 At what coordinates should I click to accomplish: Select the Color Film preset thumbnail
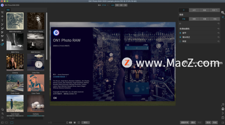(36, 62)
